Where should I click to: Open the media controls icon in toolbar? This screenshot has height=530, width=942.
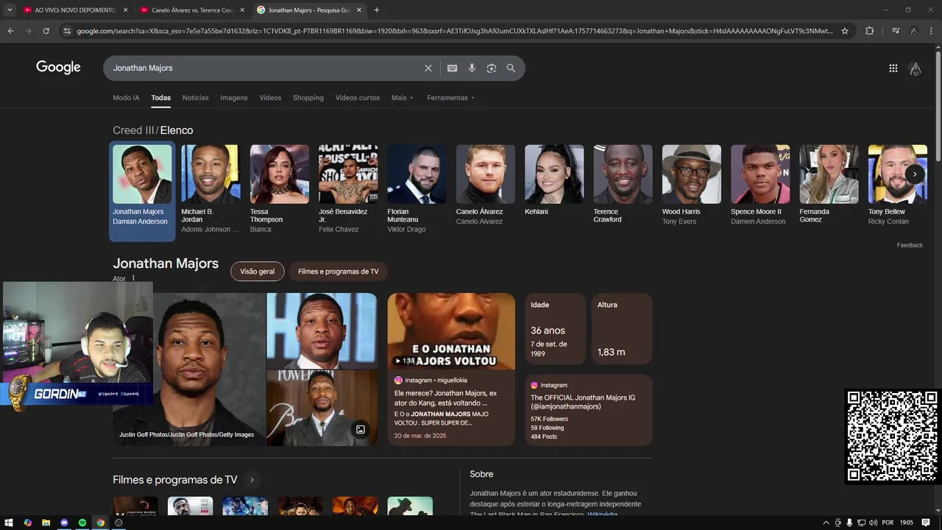click(x=895, y=31)
